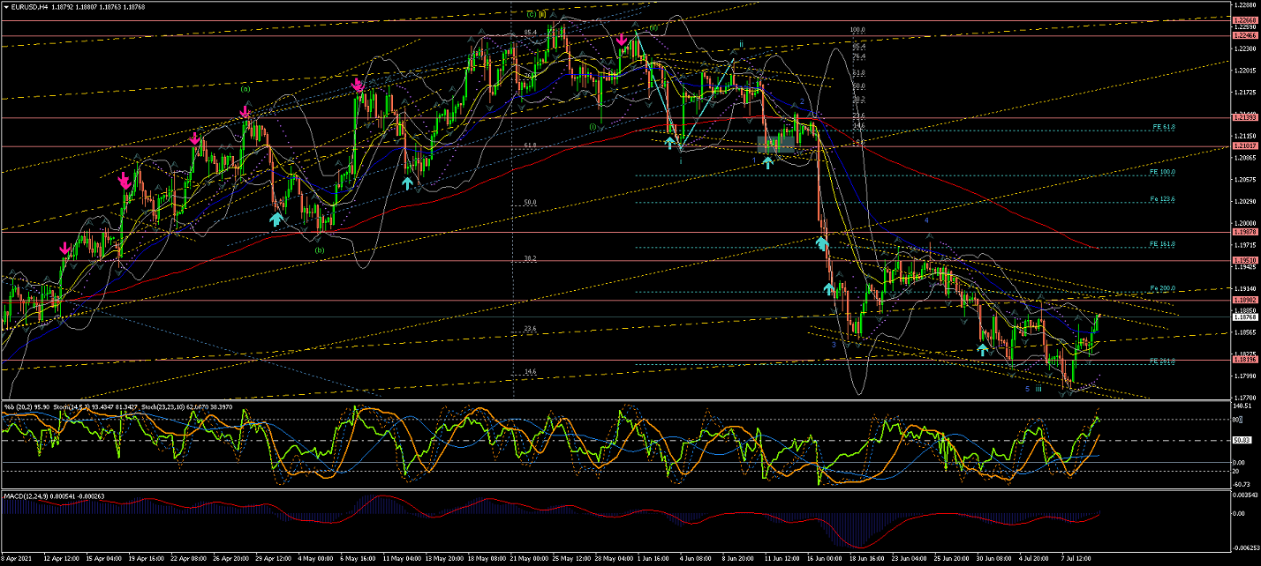Select the 1.21393 level price tag

[1244, 117]
